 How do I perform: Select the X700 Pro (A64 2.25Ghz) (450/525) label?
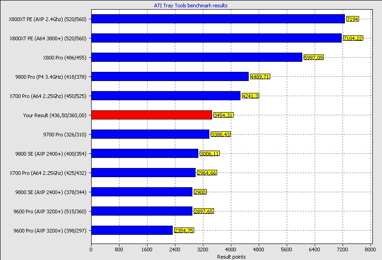[48, 96]
